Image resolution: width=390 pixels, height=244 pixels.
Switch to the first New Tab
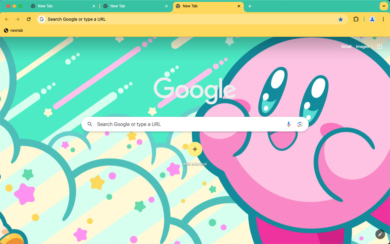pos(63,6)
